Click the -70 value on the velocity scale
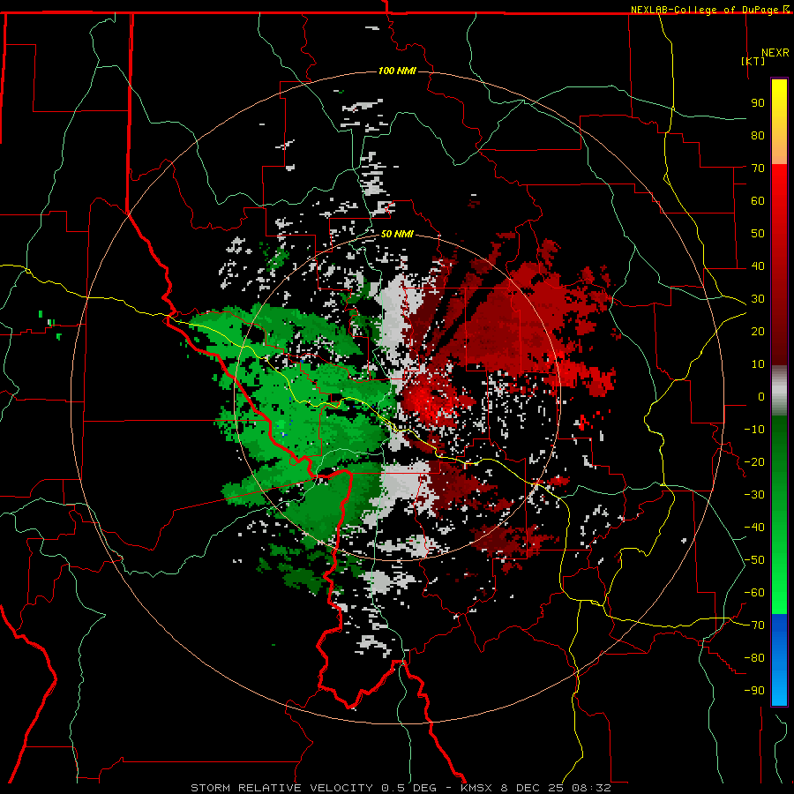794x794 pixels. point(754,625)
